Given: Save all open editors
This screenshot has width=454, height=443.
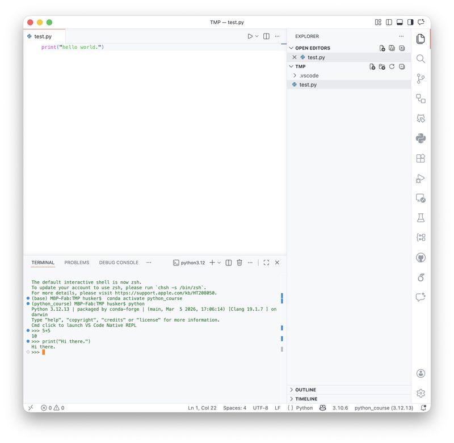Looking at the screenshot, I should coord(392,48).
